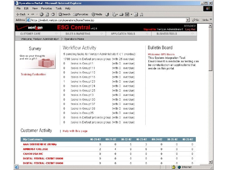Click the My Customers column header
Image resolution: width=227 pixels, height=170 pixels.
pos(33,139)
